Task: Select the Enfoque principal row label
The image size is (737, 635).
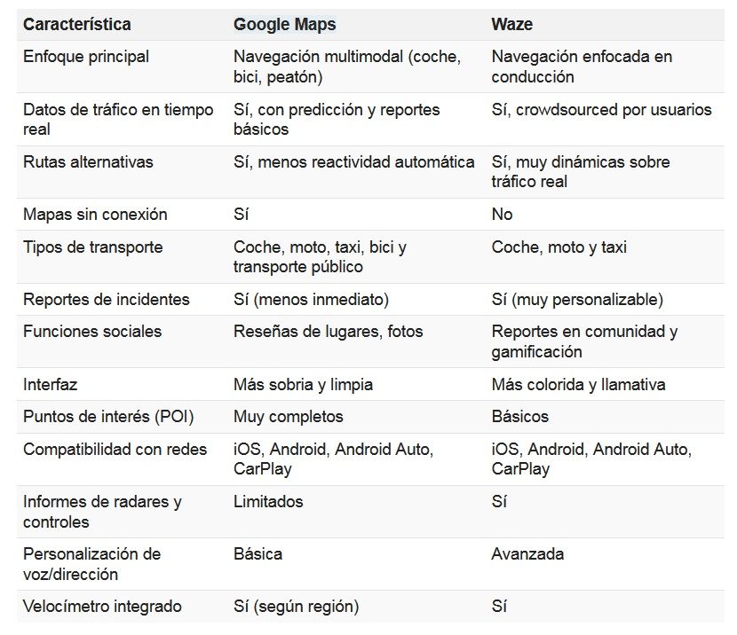Action: pyautogui.click(x=86, y=57)
